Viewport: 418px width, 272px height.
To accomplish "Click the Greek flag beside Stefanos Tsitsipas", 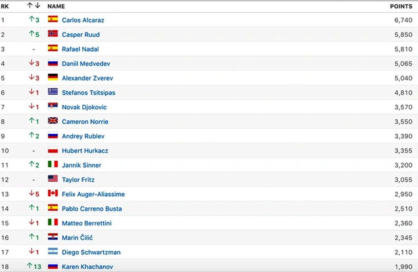I will point(53,92).
